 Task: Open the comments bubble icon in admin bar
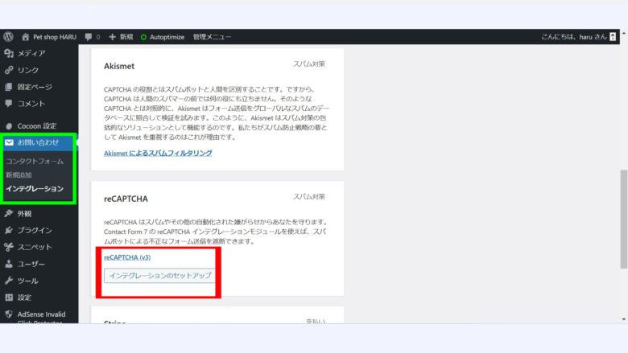(89, 37)
